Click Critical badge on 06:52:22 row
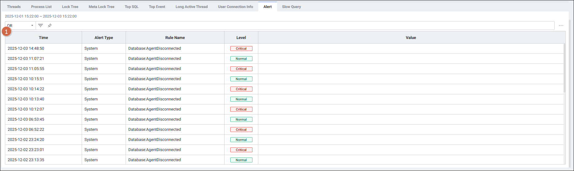Viewport: 574px width, 171px height. click(x=241, y=130)
